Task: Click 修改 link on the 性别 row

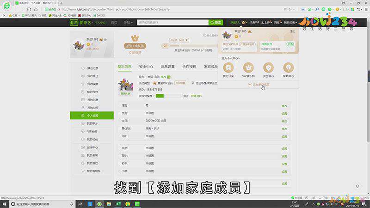Action: pos(284,106)
